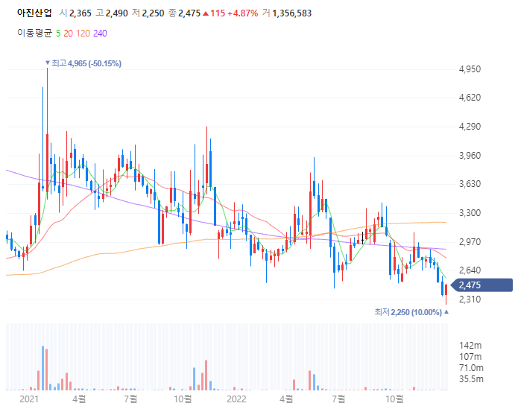
Task: Click the 2022 date axis label
Action: pyautogui.click(x=236, y=399)
